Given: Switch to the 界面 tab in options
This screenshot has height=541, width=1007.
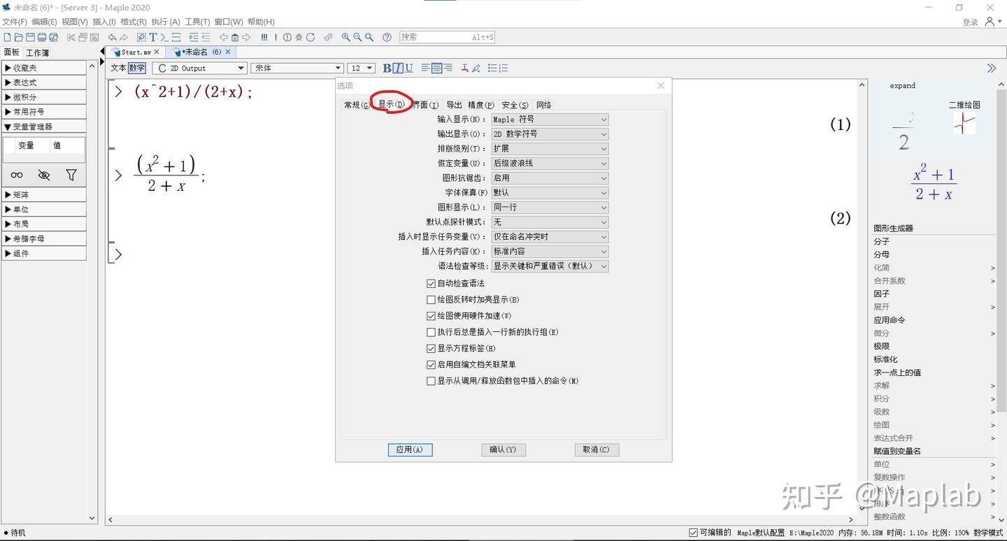Looking at the screenshot, I should click(x=427, y=104).
